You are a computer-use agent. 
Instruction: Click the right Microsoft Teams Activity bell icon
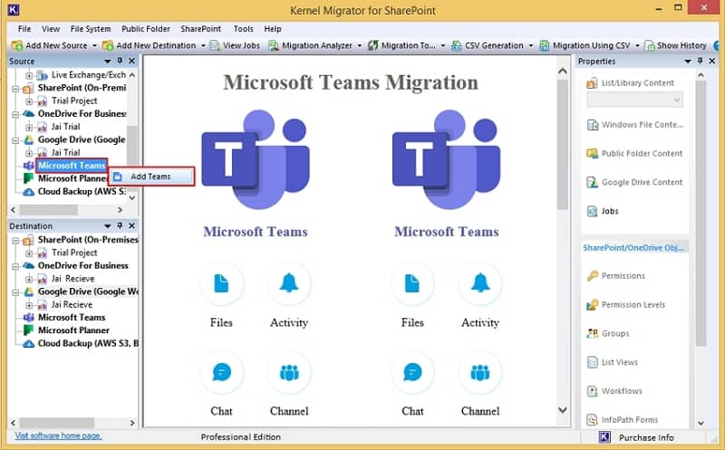pyautogui.click(x=480, y=283)
